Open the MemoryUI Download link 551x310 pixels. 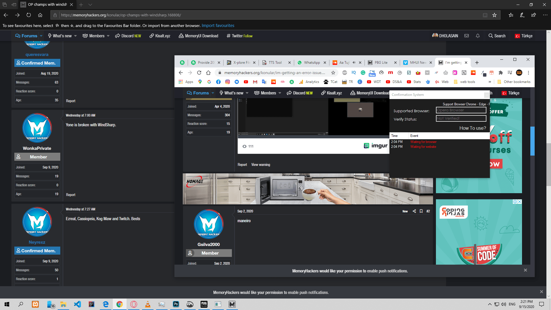198,36
